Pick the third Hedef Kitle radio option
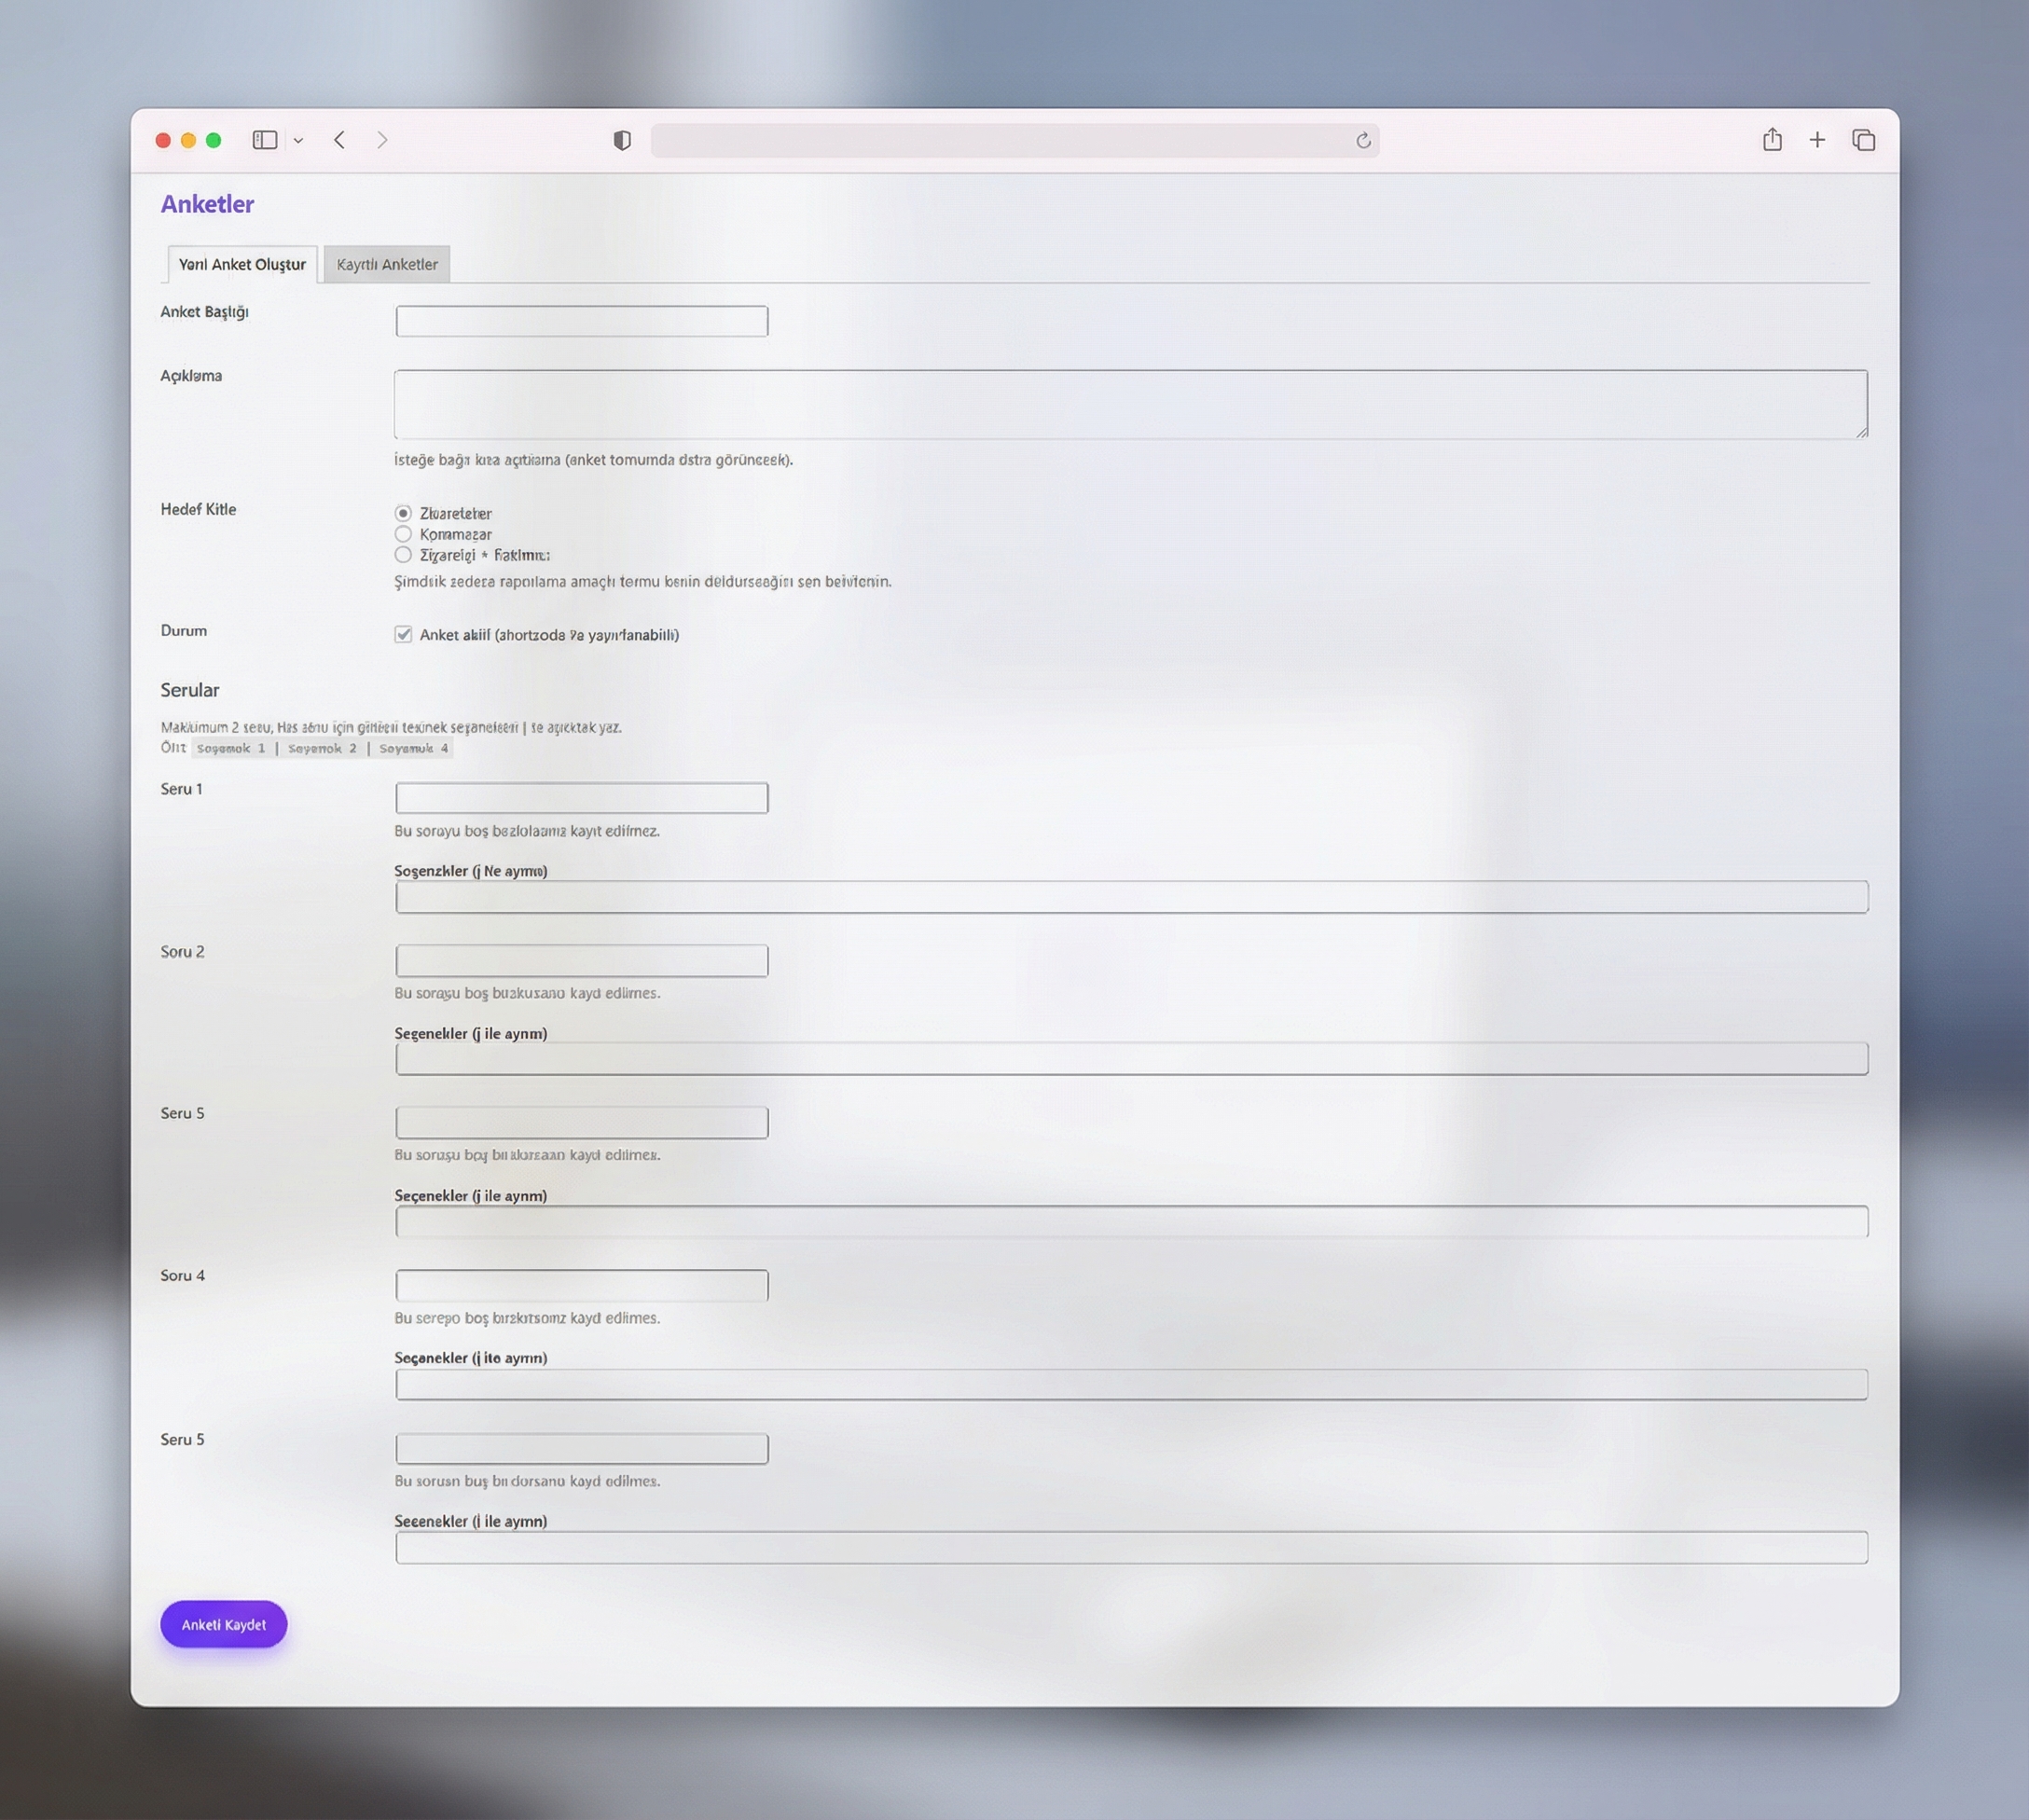Image resolution: width=2029 pixels, height=1820 pixels. (403, 554)
